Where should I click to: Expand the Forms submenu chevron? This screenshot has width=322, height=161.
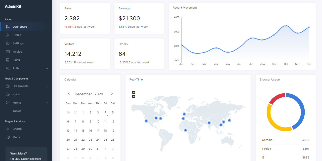pyautogui.click(x=47, y=103)
